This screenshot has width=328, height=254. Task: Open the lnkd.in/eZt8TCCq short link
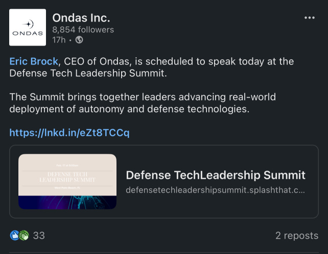pyautogui.click(x=69, y=133)
